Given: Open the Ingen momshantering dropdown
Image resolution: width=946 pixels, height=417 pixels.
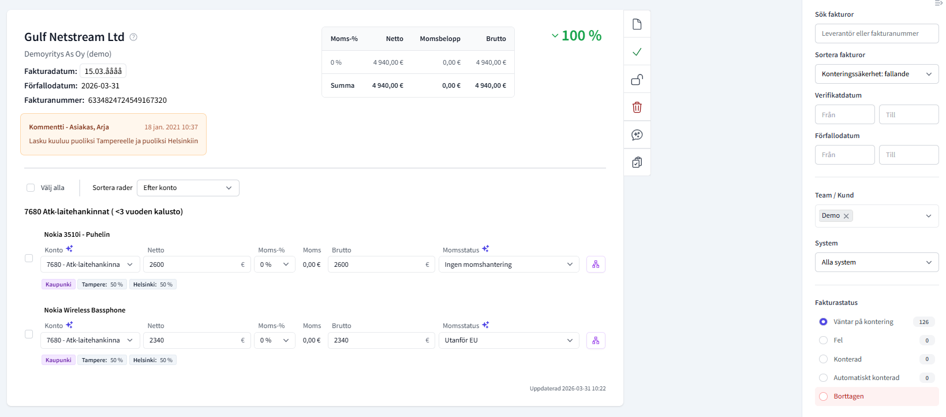Looking at the screenshot, I should point(508,265).
